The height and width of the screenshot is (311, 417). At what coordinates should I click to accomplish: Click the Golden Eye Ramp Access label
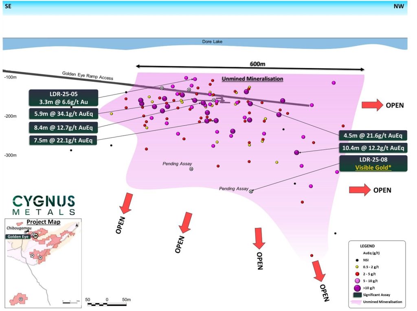pos(88,76)
